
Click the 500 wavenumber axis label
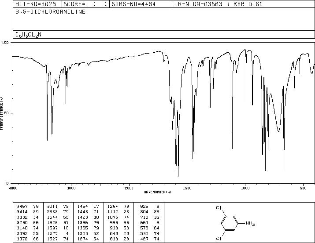coord(303,188)
